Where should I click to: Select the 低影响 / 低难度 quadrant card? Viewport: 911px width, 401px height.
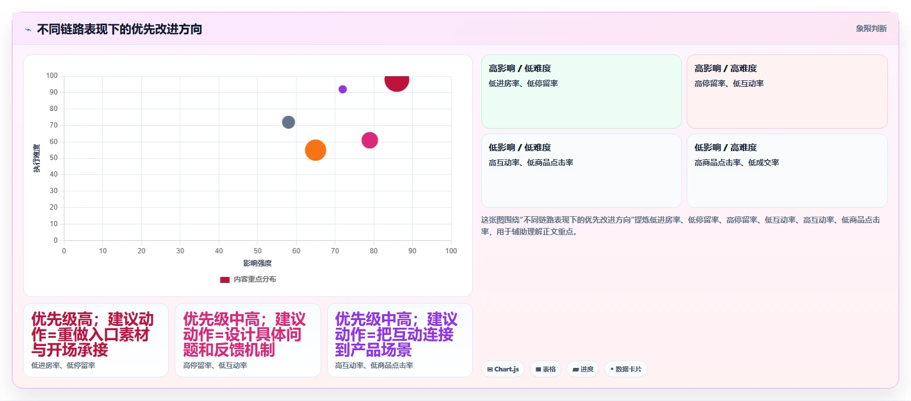pyautogui.click(x=581, y=171)
